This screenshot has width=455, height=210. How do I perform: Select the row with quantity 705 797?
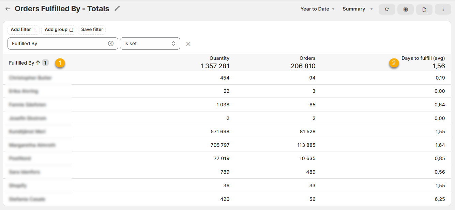220,145
